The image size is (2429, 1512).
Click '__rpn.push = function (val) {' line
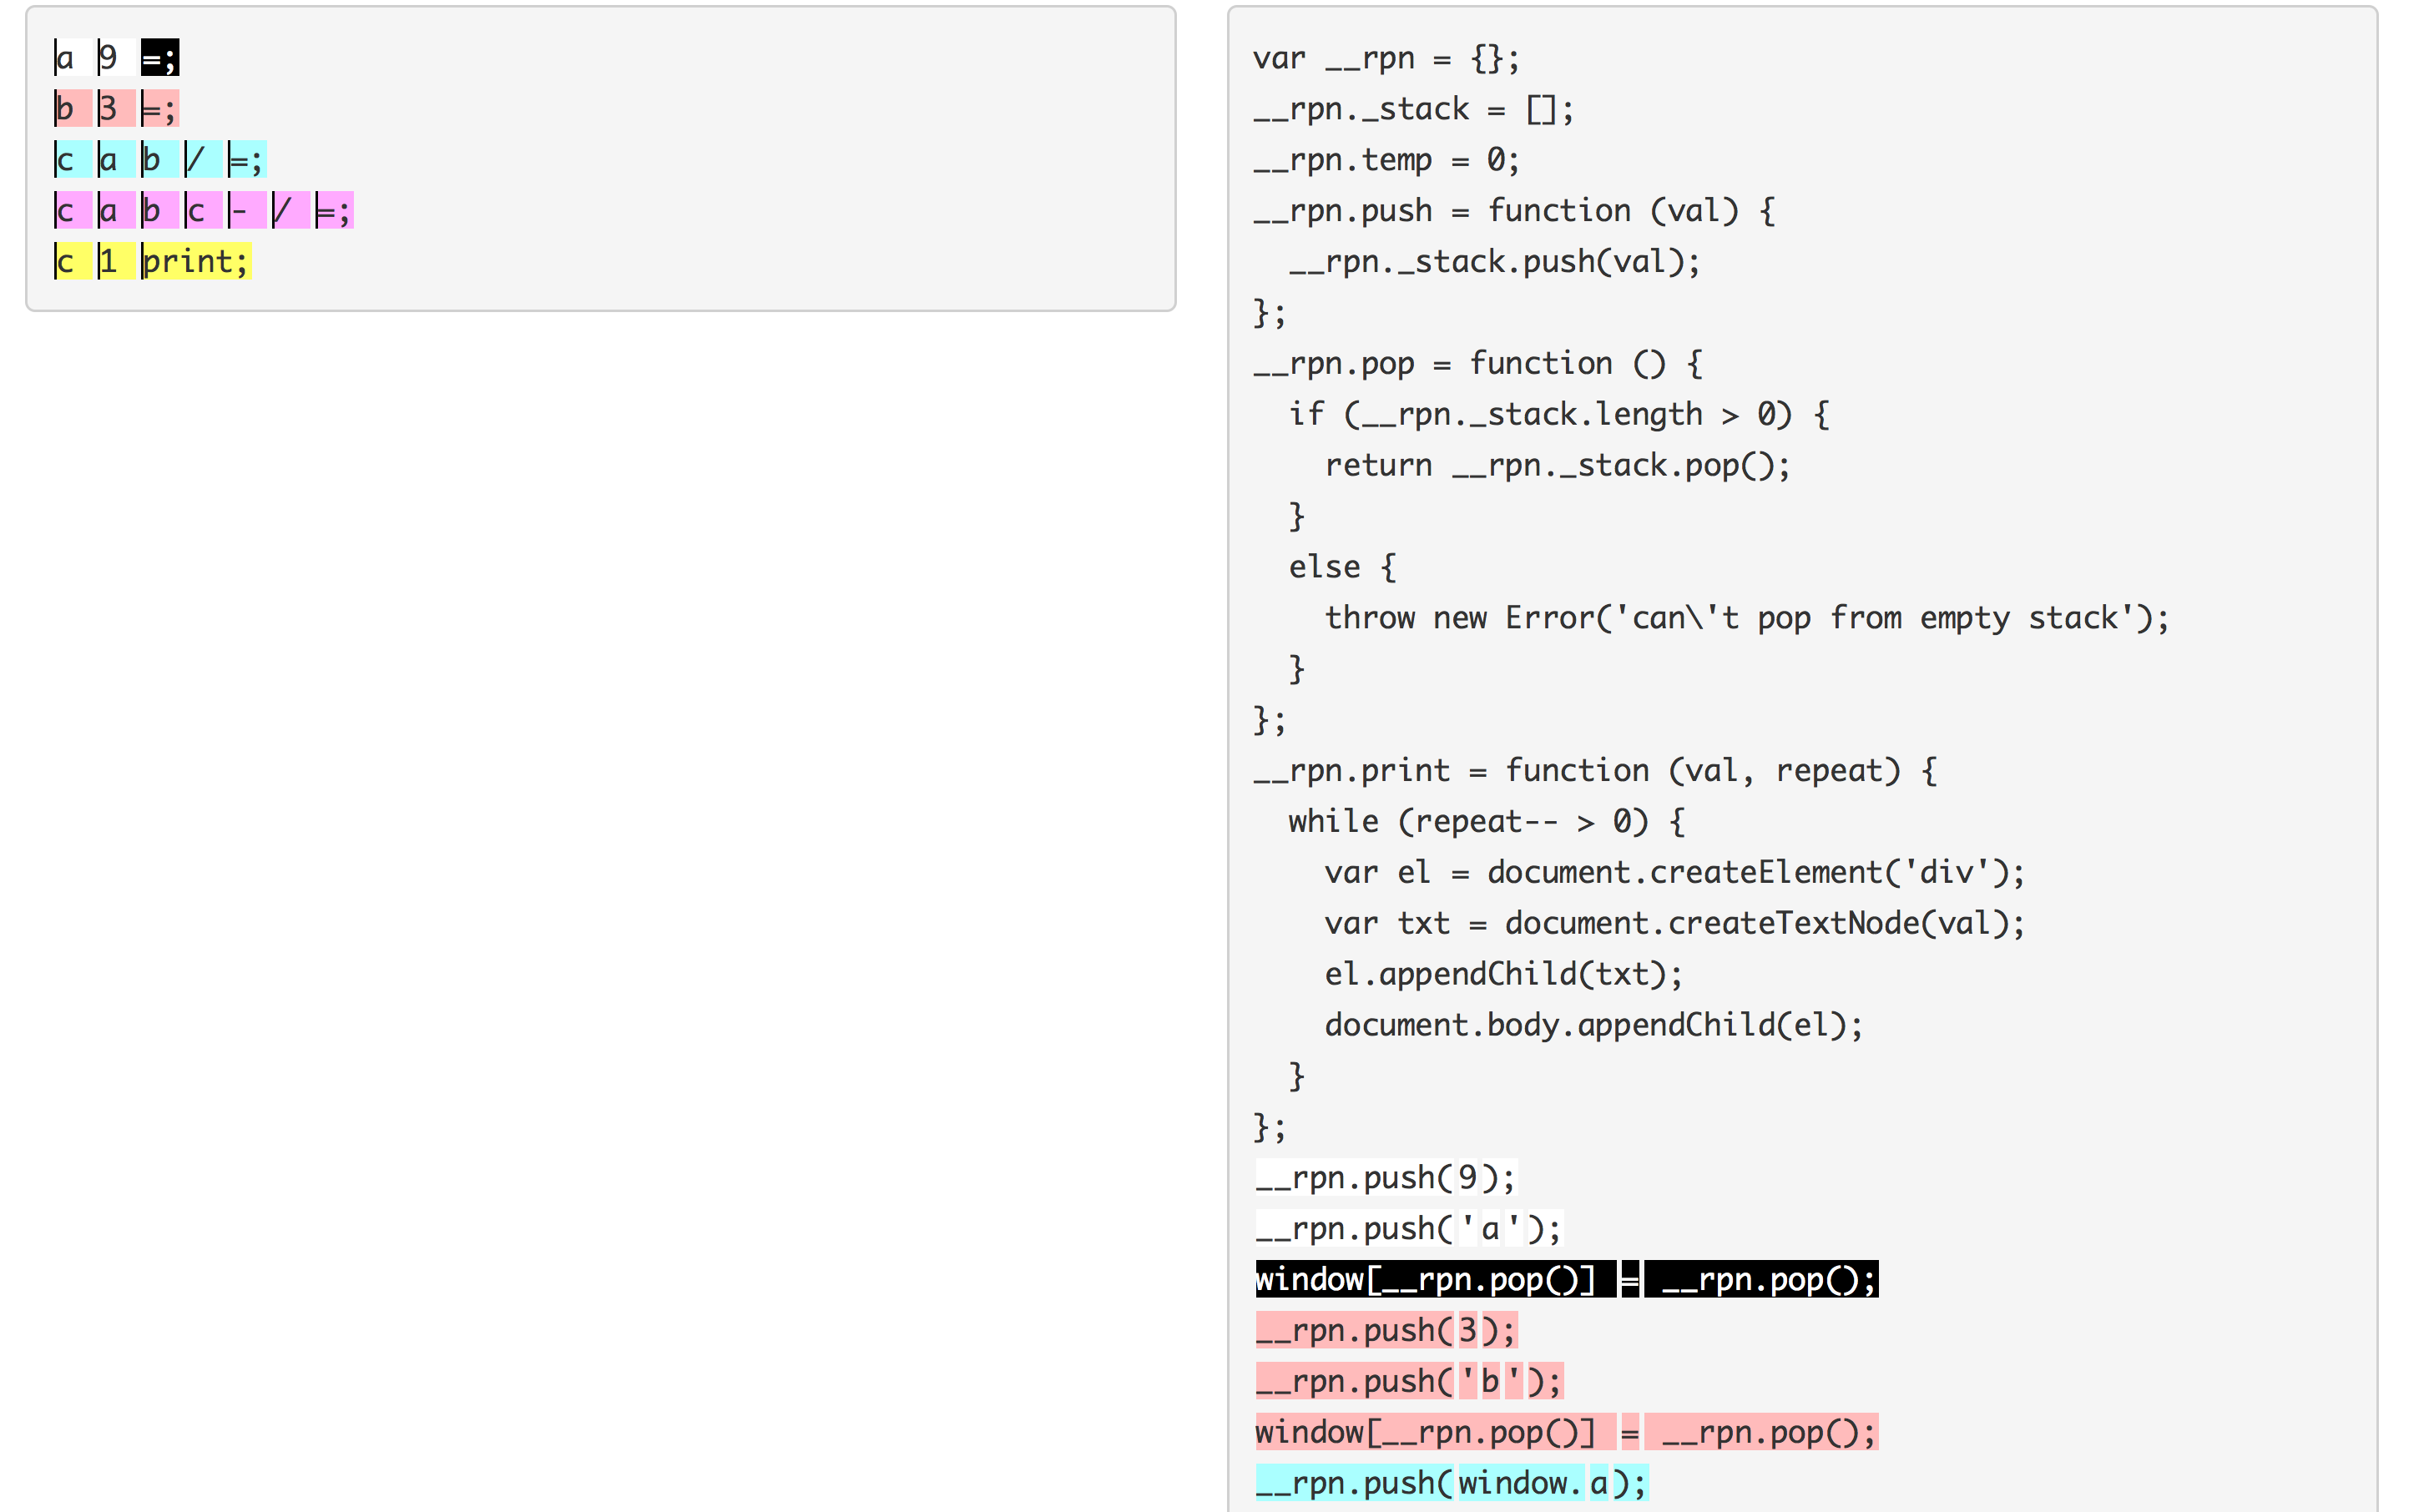tap(1514, 211)
